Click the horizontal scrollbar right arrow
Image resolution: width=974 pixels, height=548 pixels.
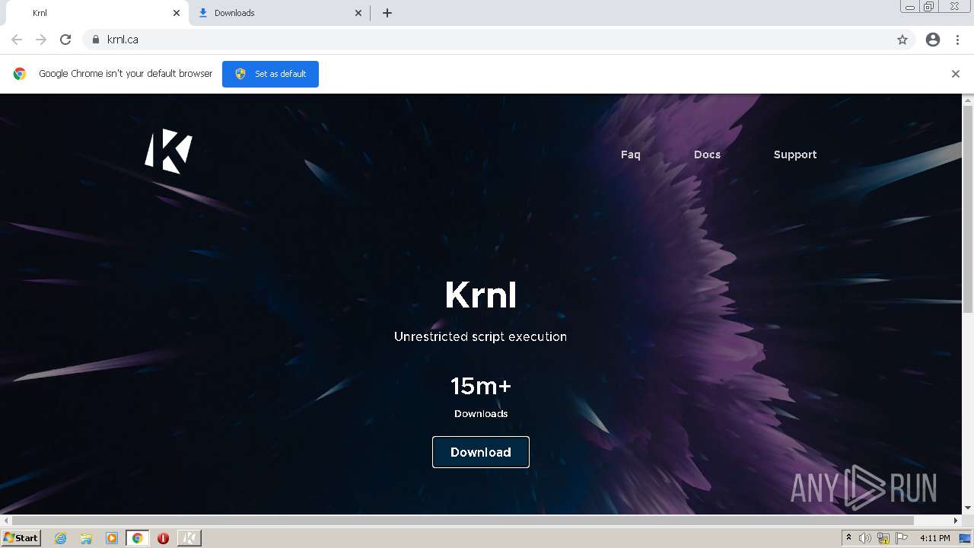956,521
